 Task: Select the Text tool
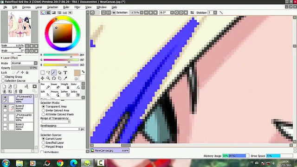[x=65, y=73]
